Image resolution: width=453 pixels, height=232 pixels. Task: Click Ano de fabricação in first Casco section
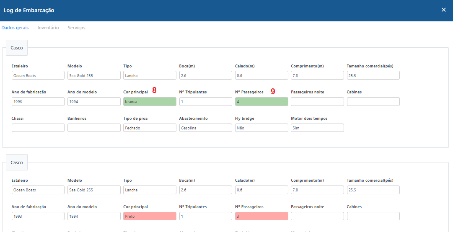point(38,102)
